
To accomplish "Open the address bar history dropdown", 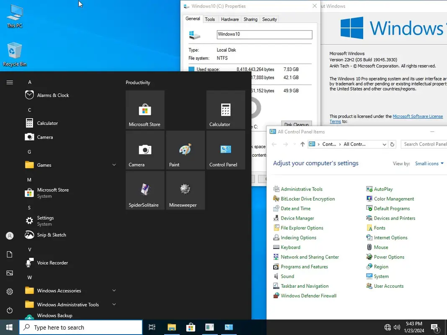I will (x=384, y=144).
